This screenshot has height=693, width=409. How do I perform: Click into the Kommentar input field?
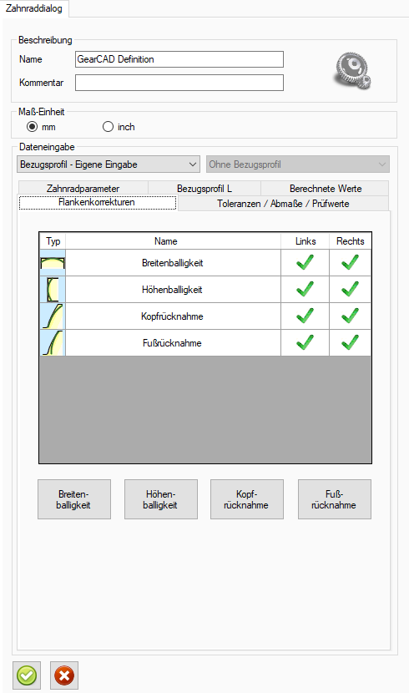[179, 83]
